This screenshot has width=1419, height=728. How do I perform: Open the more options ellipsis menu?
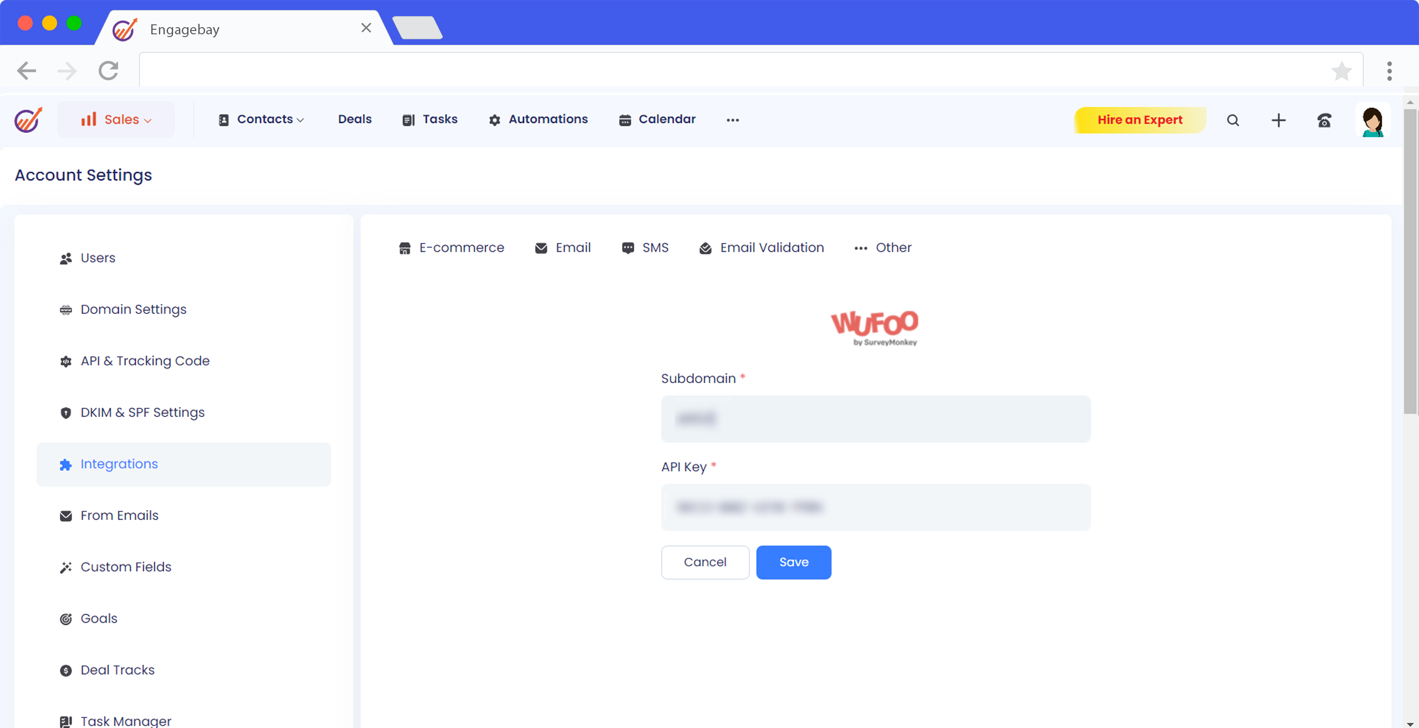(x=733, y=120)
